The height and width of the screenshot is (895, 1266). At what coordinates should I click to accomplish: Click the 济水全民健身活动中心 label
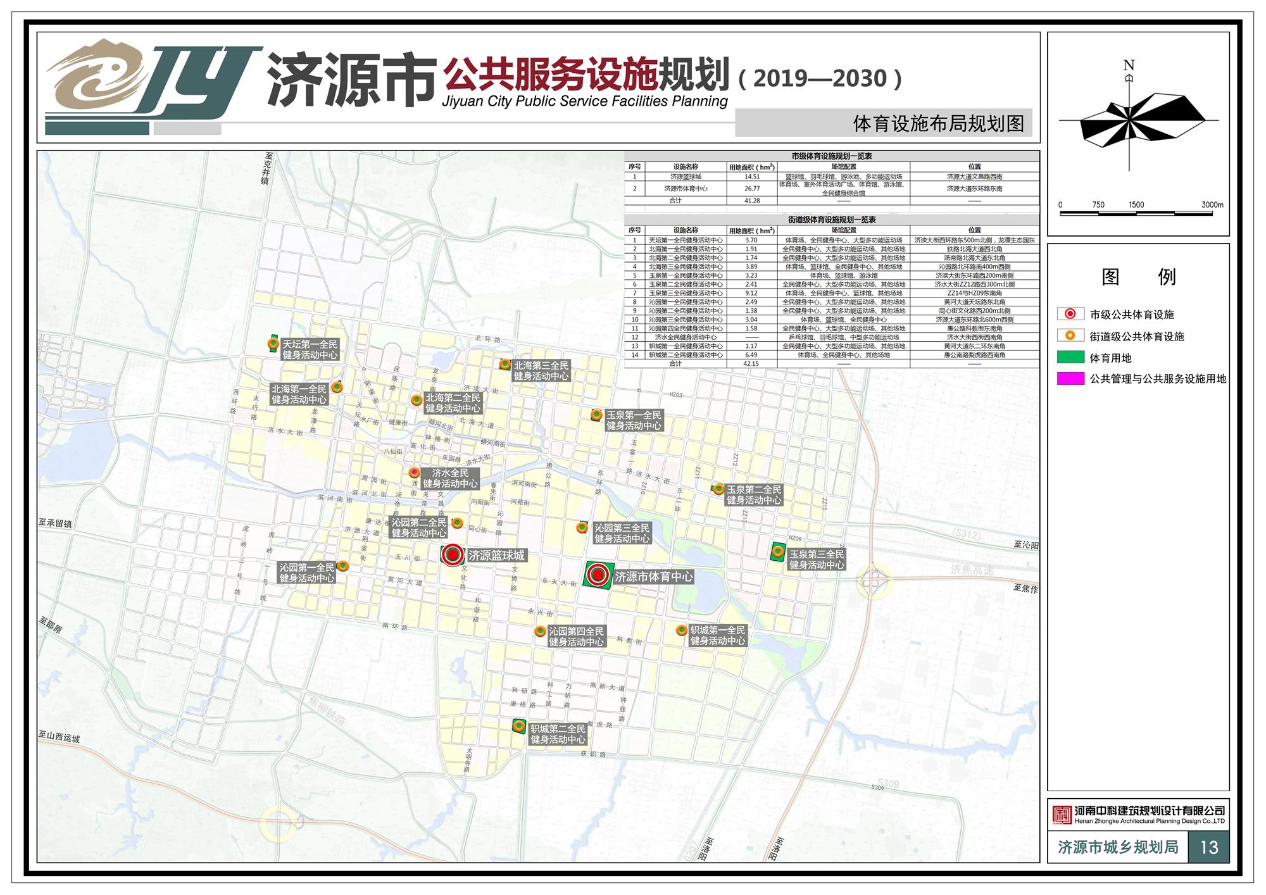point(450,478)
